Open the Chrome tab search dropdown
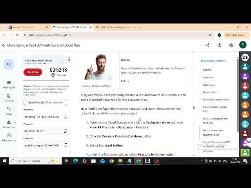Screen dimensions: 251x188 tap(4, 27)
